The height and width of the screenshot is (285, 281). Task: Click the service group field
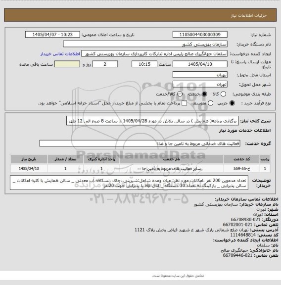(x=140, y=143)
